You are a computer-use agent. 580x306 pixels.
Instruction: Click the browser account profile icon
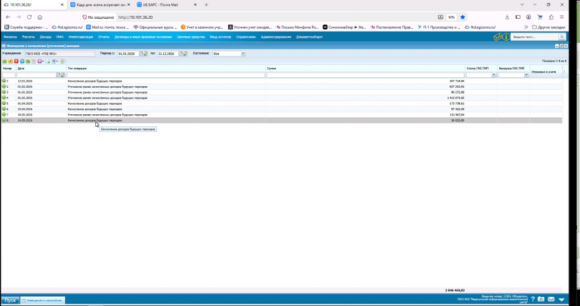pos(529,17)
